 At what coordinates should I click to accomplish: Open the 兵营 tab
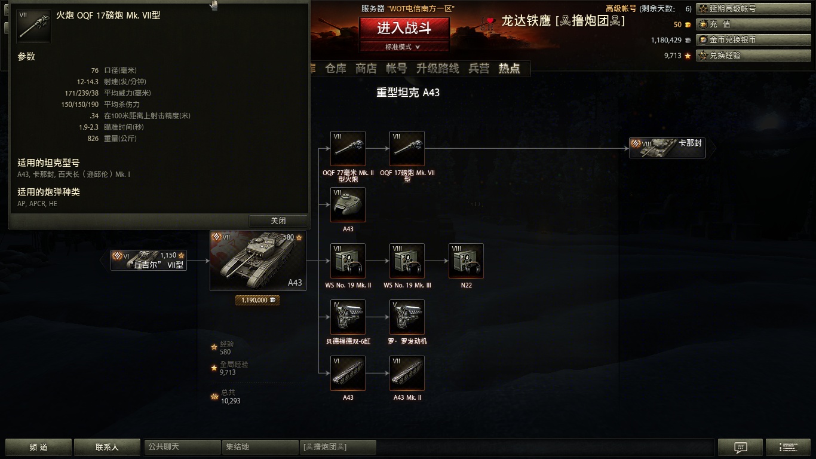click(x=479, y=69)
